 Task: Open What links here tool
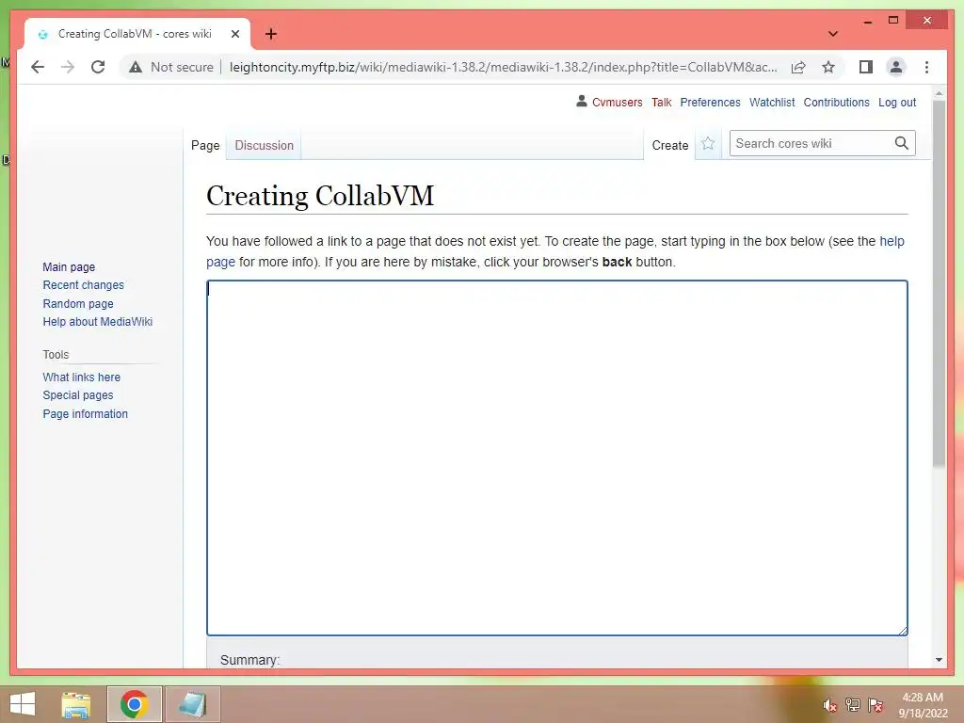(82, 377)
